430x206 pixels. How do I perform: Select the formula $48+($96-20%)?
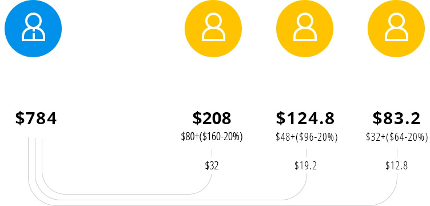[306, 137]
